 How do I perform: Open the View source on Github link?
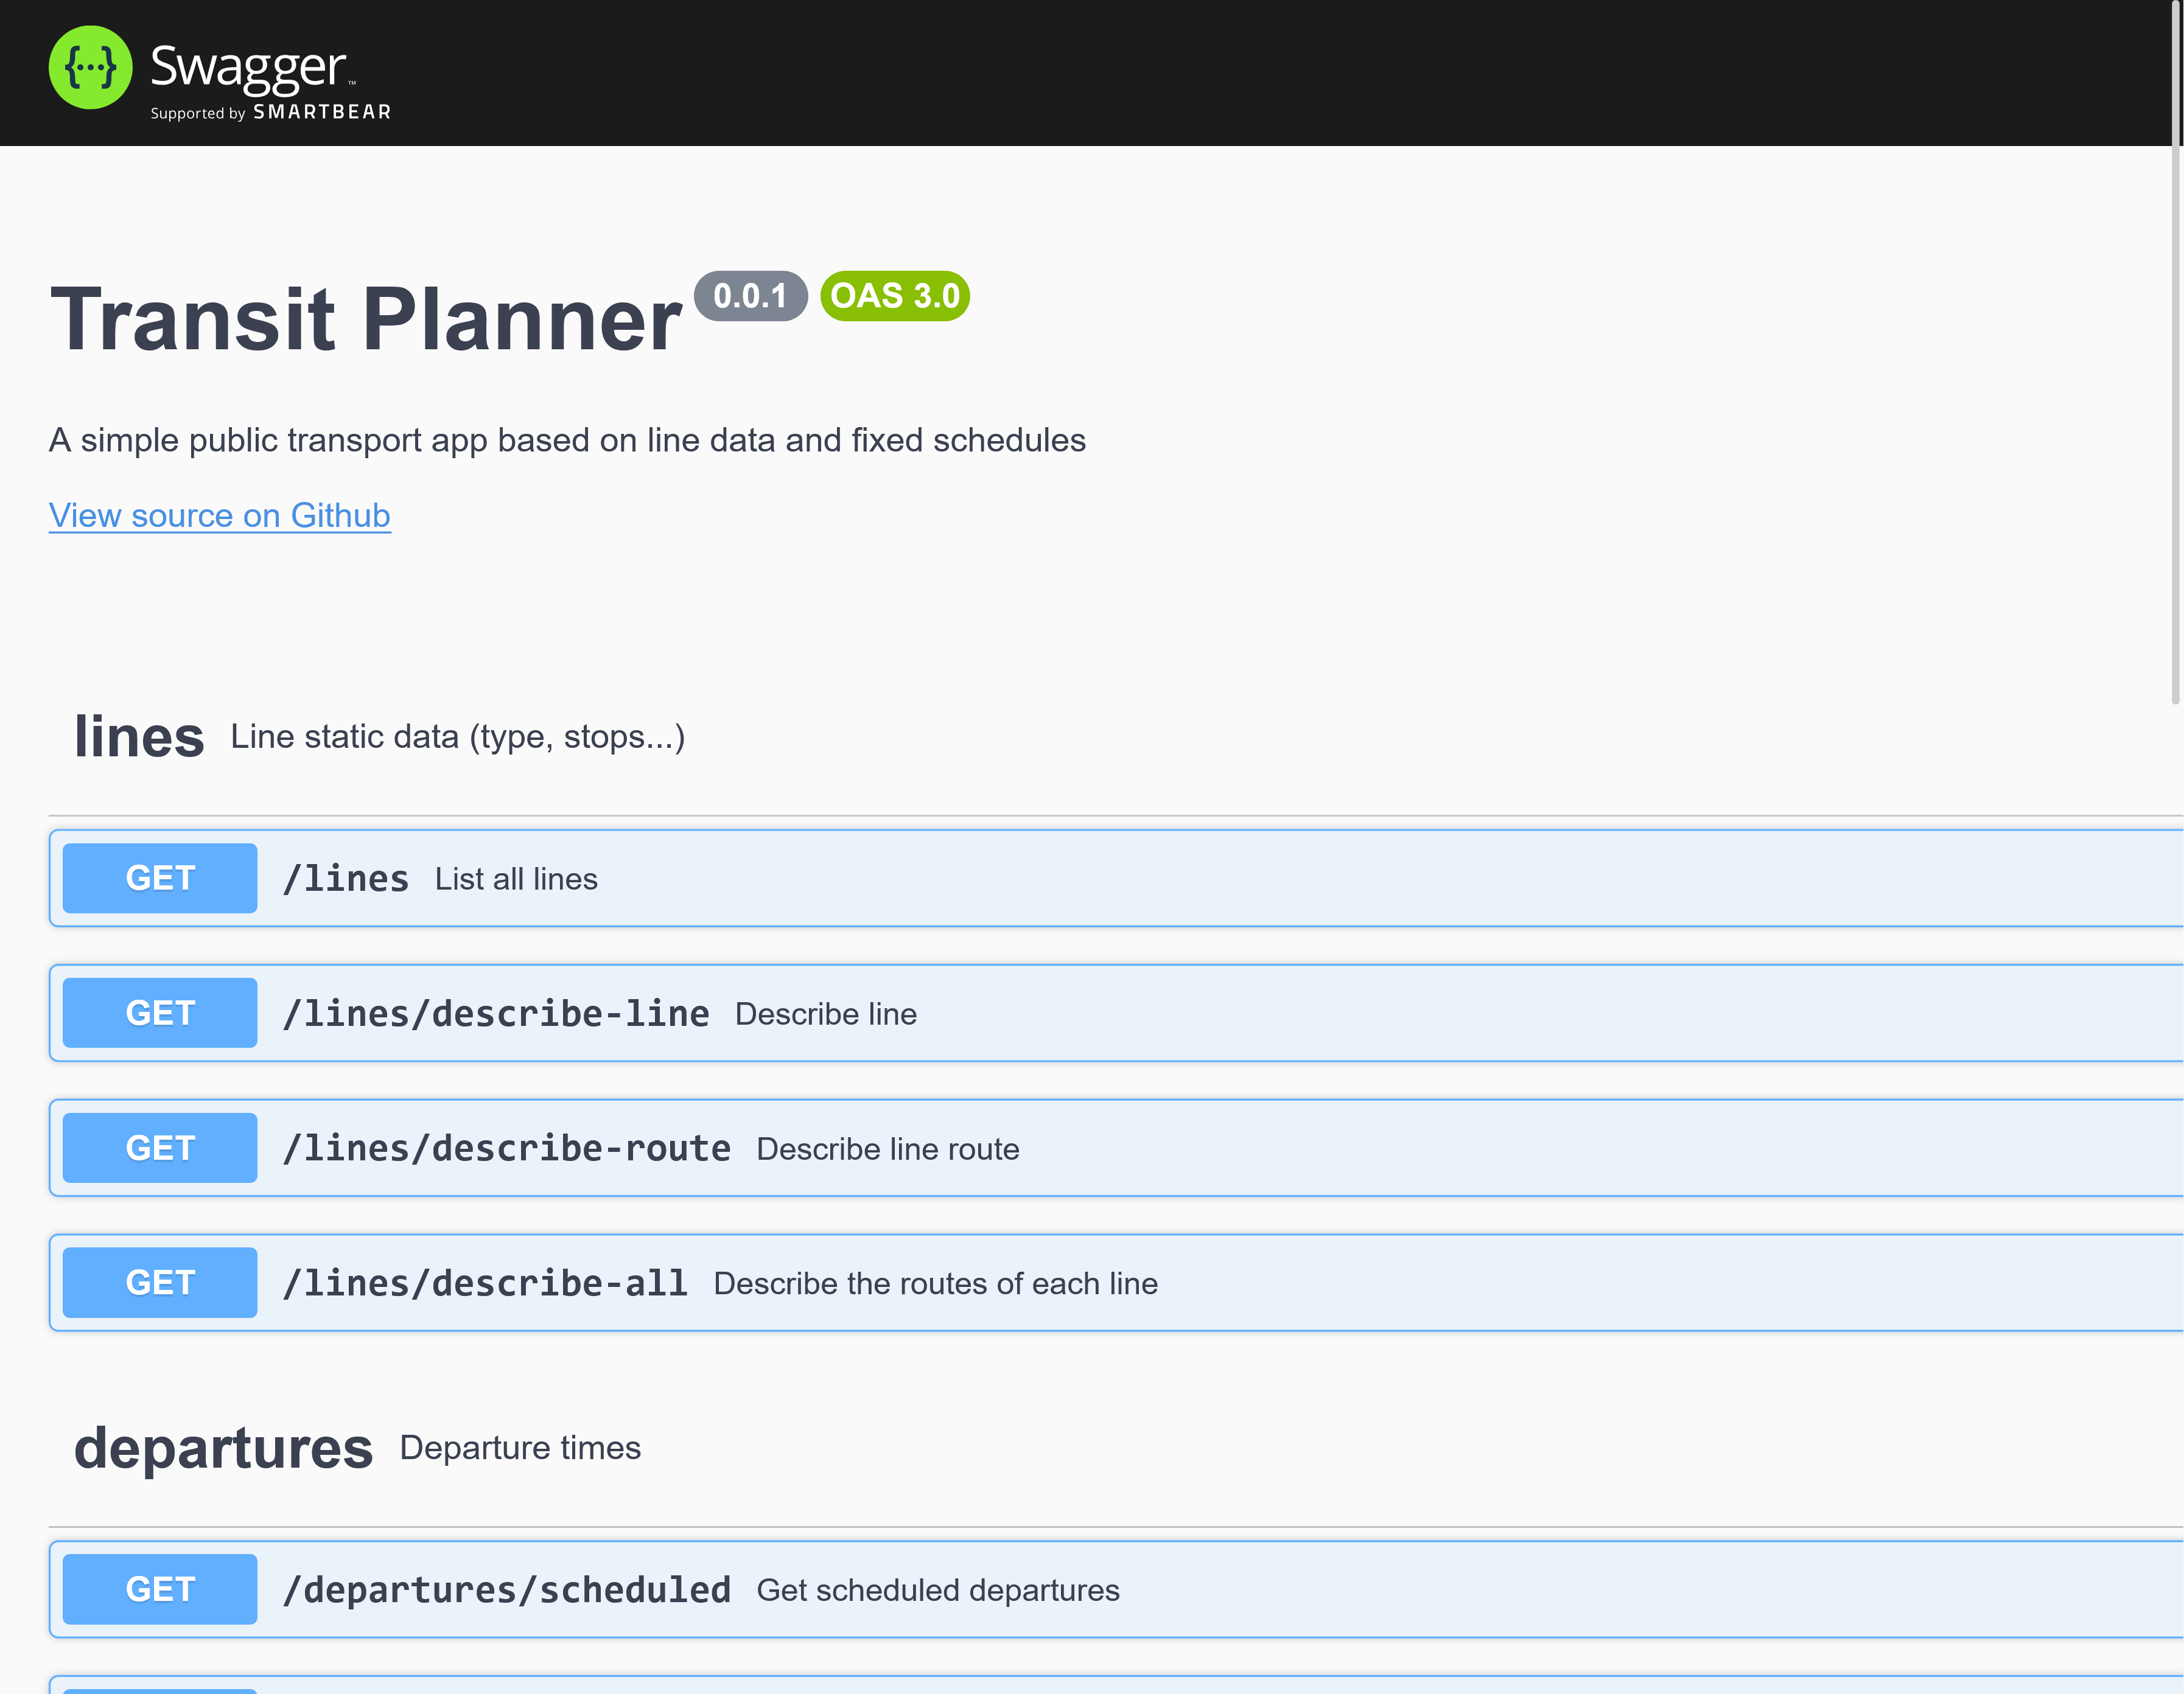[219, 515]
